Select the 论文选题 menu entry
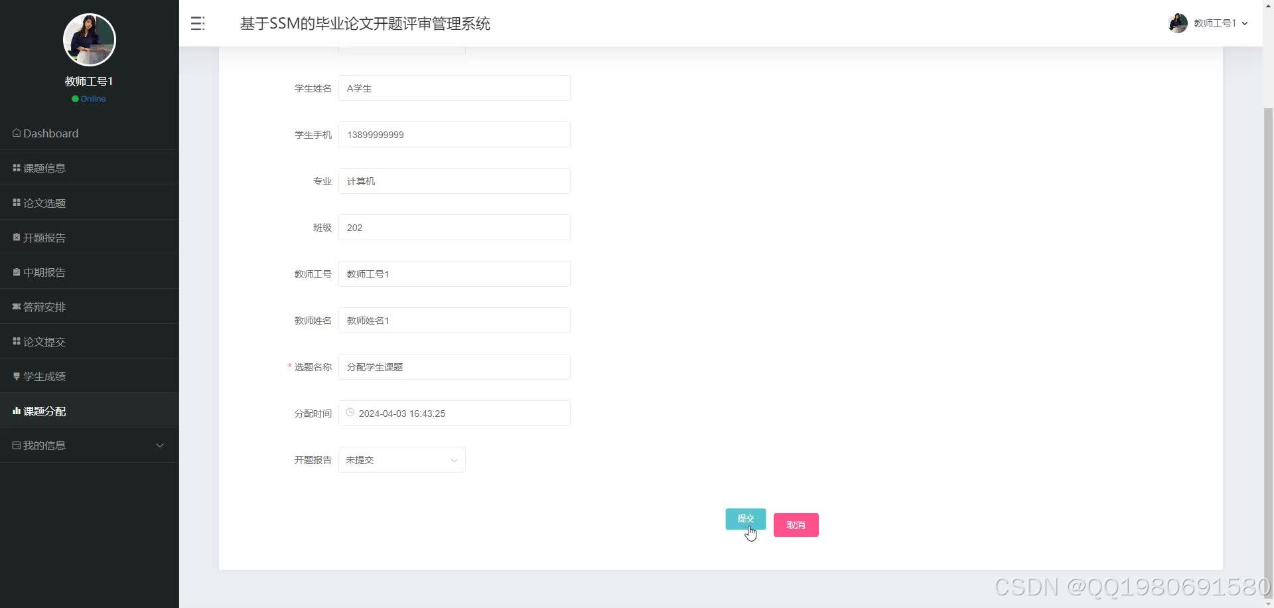The height and width of the screenshot is (608, 1274). pyautogui.click(x=44, y=202)
